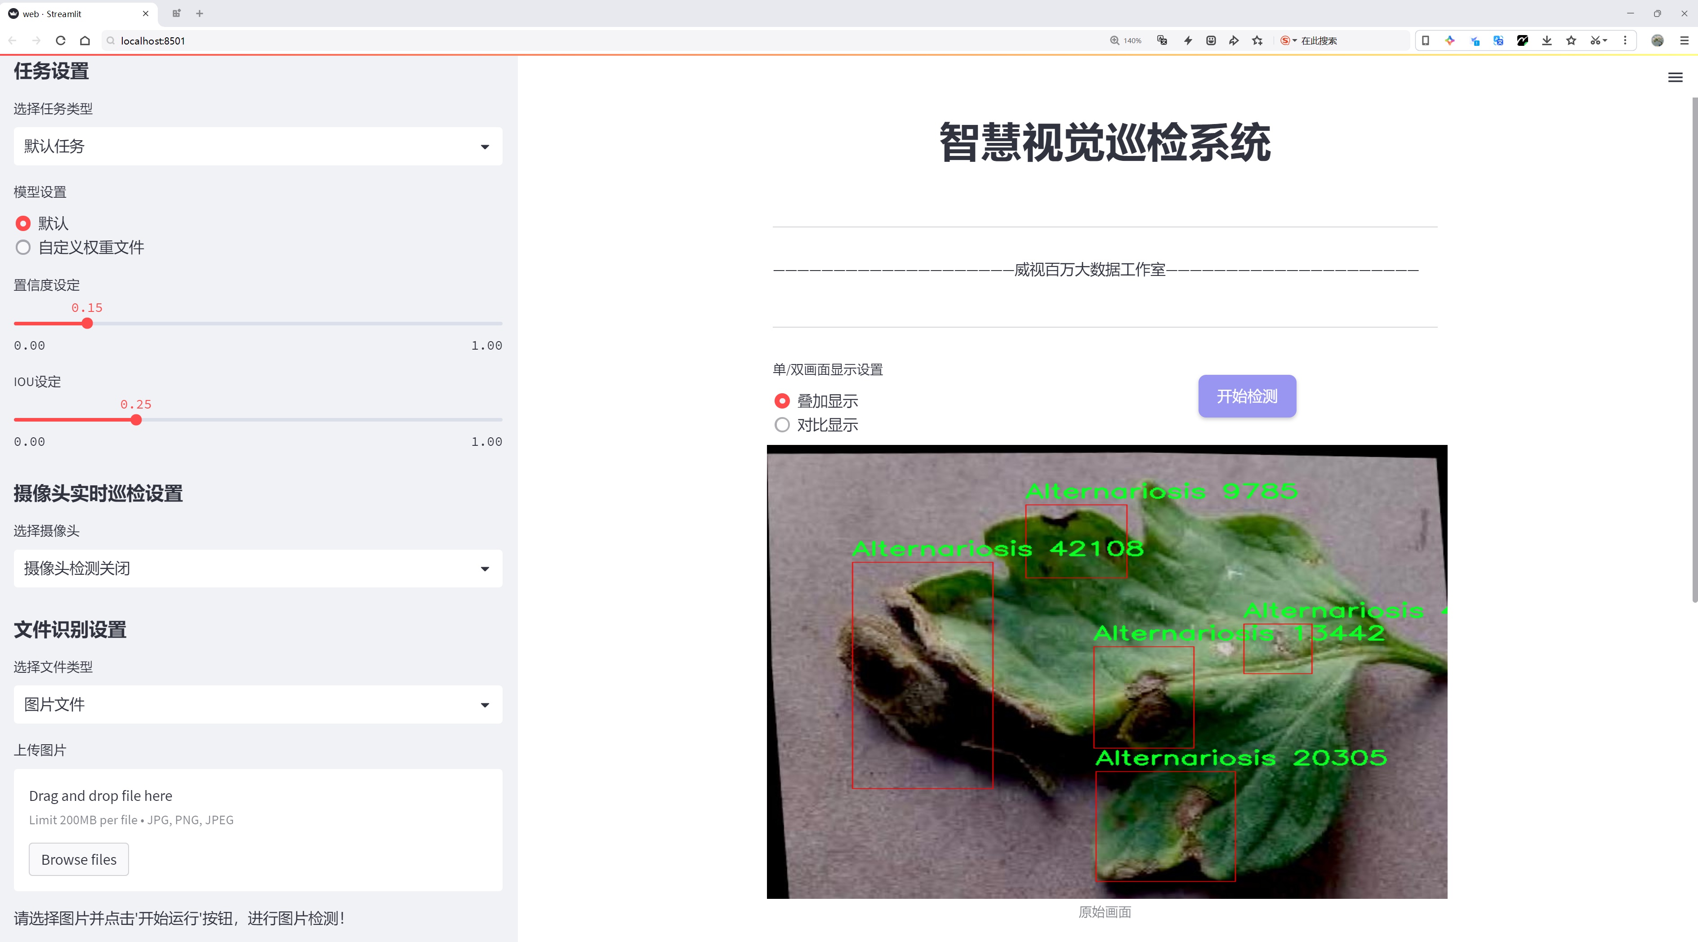Open the Sogou search engine selector

point(1288,41)
